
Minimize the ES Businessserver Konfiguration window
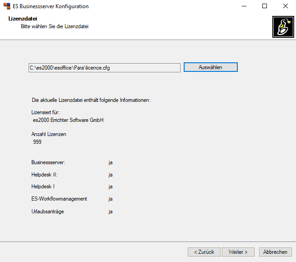point(244,6)
